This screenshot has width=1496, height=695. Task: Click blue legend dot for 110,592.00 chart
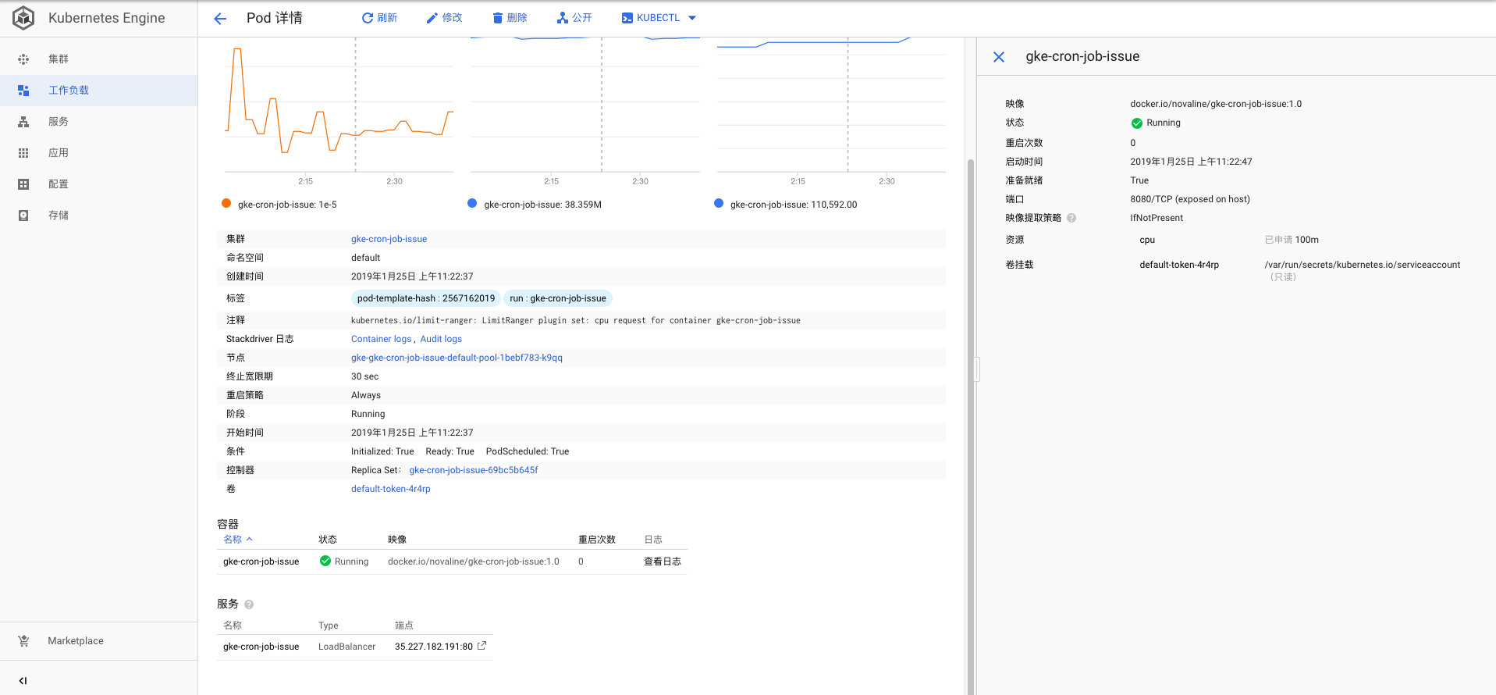pos(719,204)
